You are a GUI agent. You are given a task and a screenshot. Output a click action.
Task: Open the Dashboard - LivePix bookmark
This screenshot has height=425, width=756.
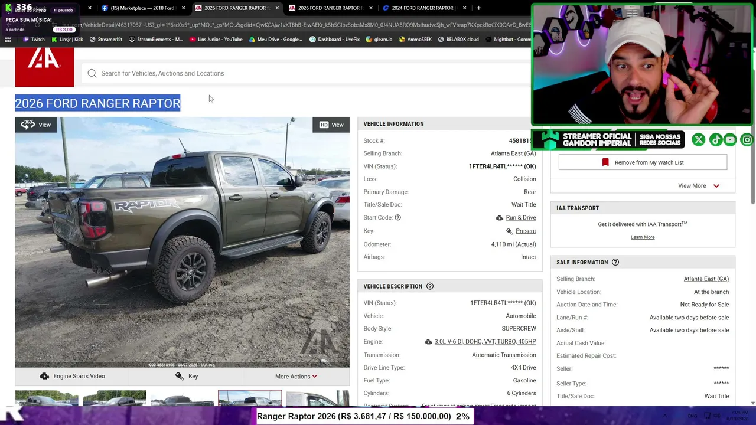(x=335, y=40)
